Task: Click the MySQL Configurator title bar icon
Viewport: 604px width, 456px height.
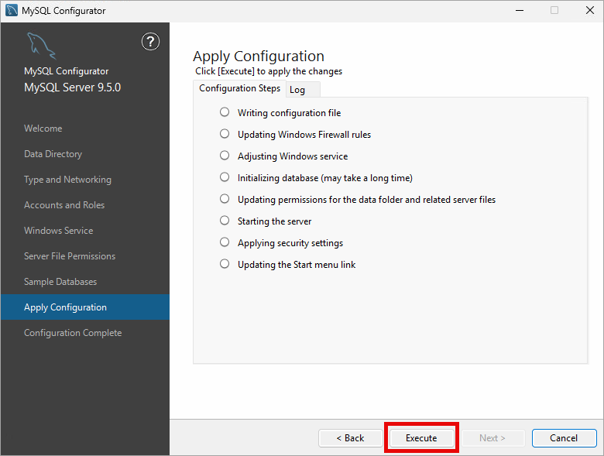Action: coord(11,11)
